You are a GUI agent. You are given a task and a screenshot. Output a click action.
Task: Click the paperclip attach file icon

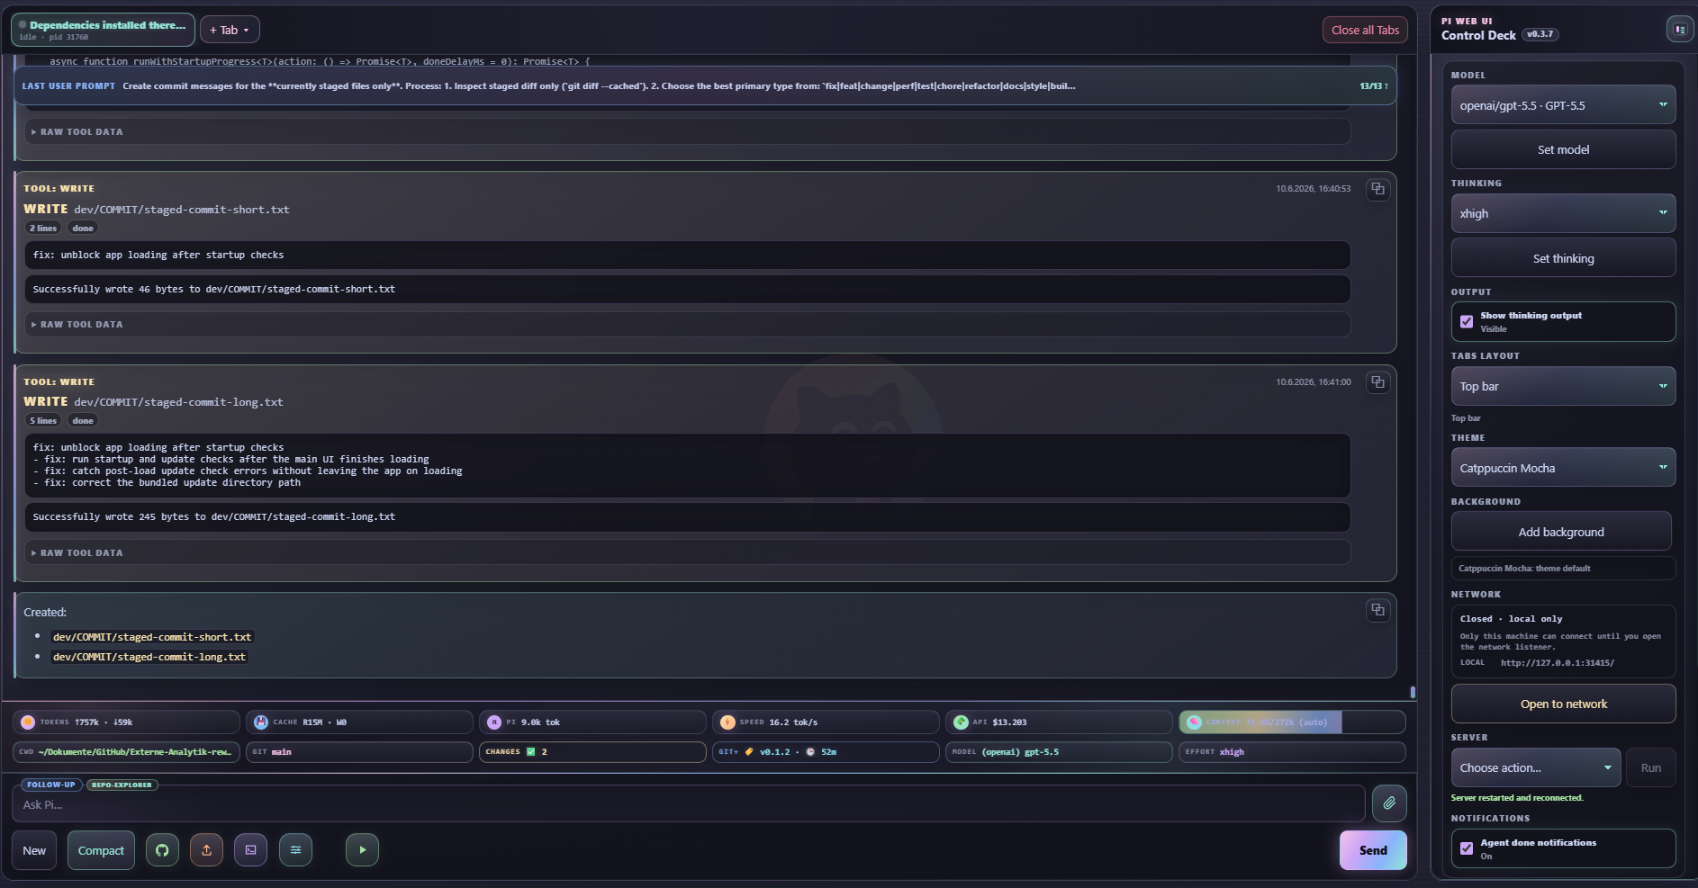1389,803
